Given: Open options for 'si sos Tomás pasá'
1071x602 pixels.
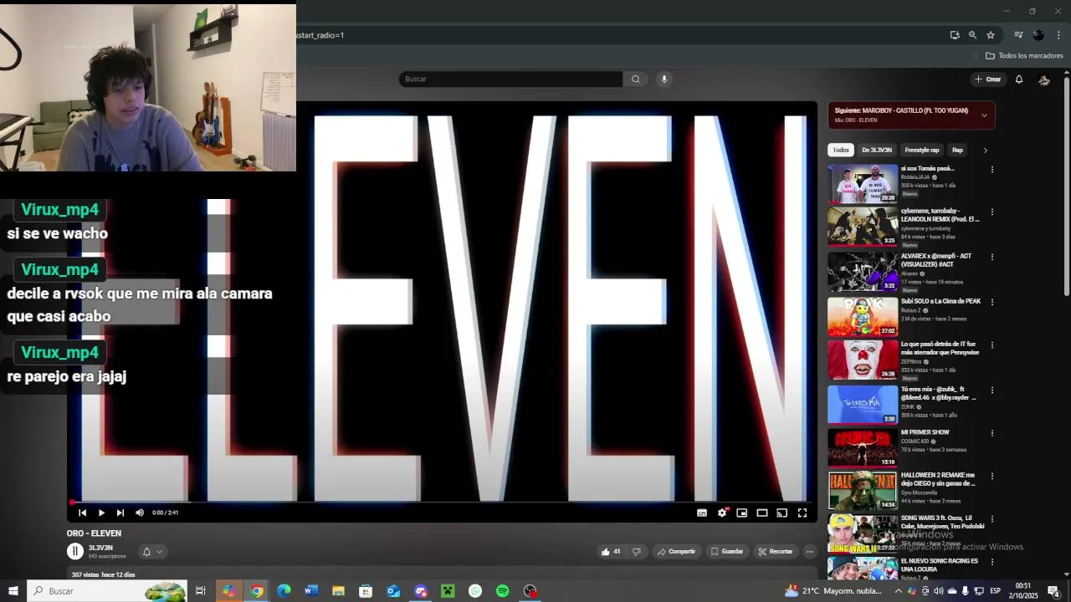Looking at the screenshot, I should pos(992,170).
